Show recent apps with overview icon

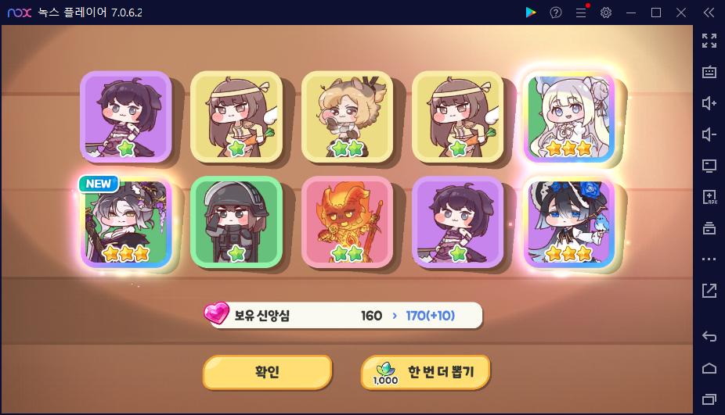coord(709,399)
